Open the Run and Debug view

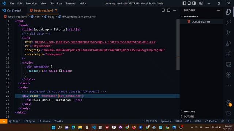point(229,43)
